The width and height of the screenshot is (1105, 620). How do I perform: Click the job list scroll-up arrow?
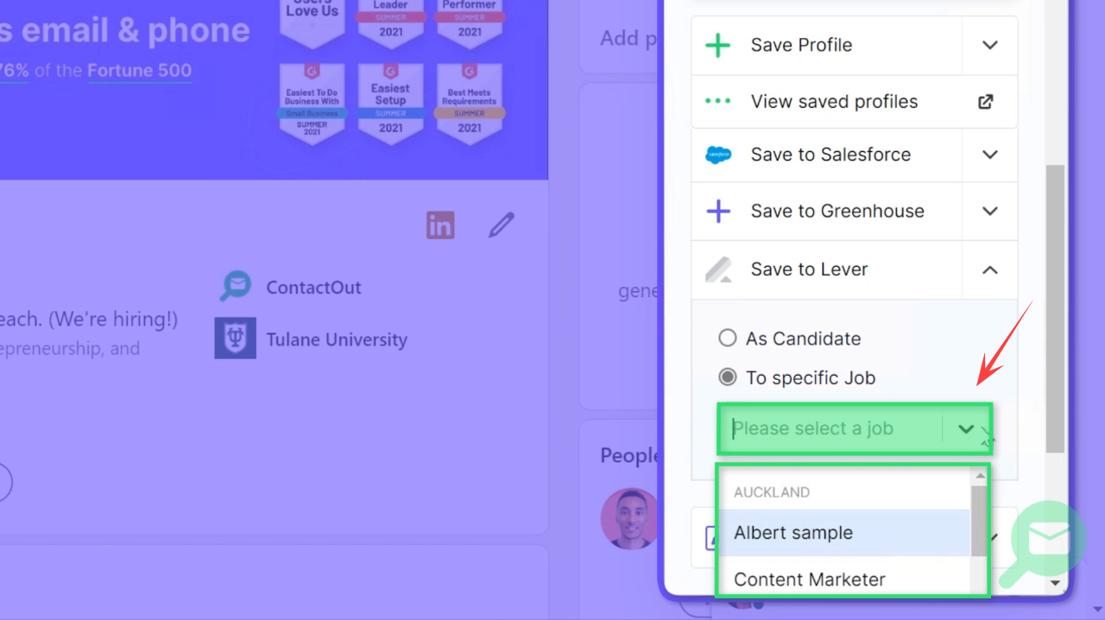[x=979, y=476]
